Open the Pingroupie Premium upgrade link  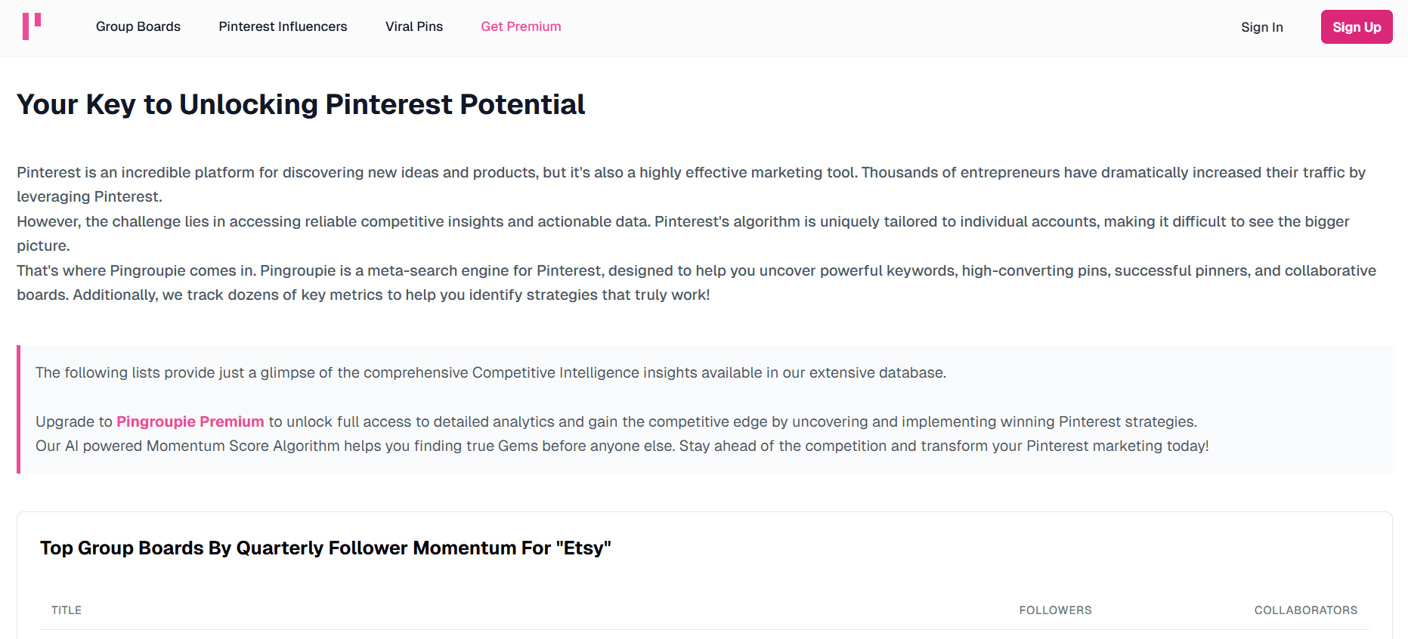(x=190, y=421)
